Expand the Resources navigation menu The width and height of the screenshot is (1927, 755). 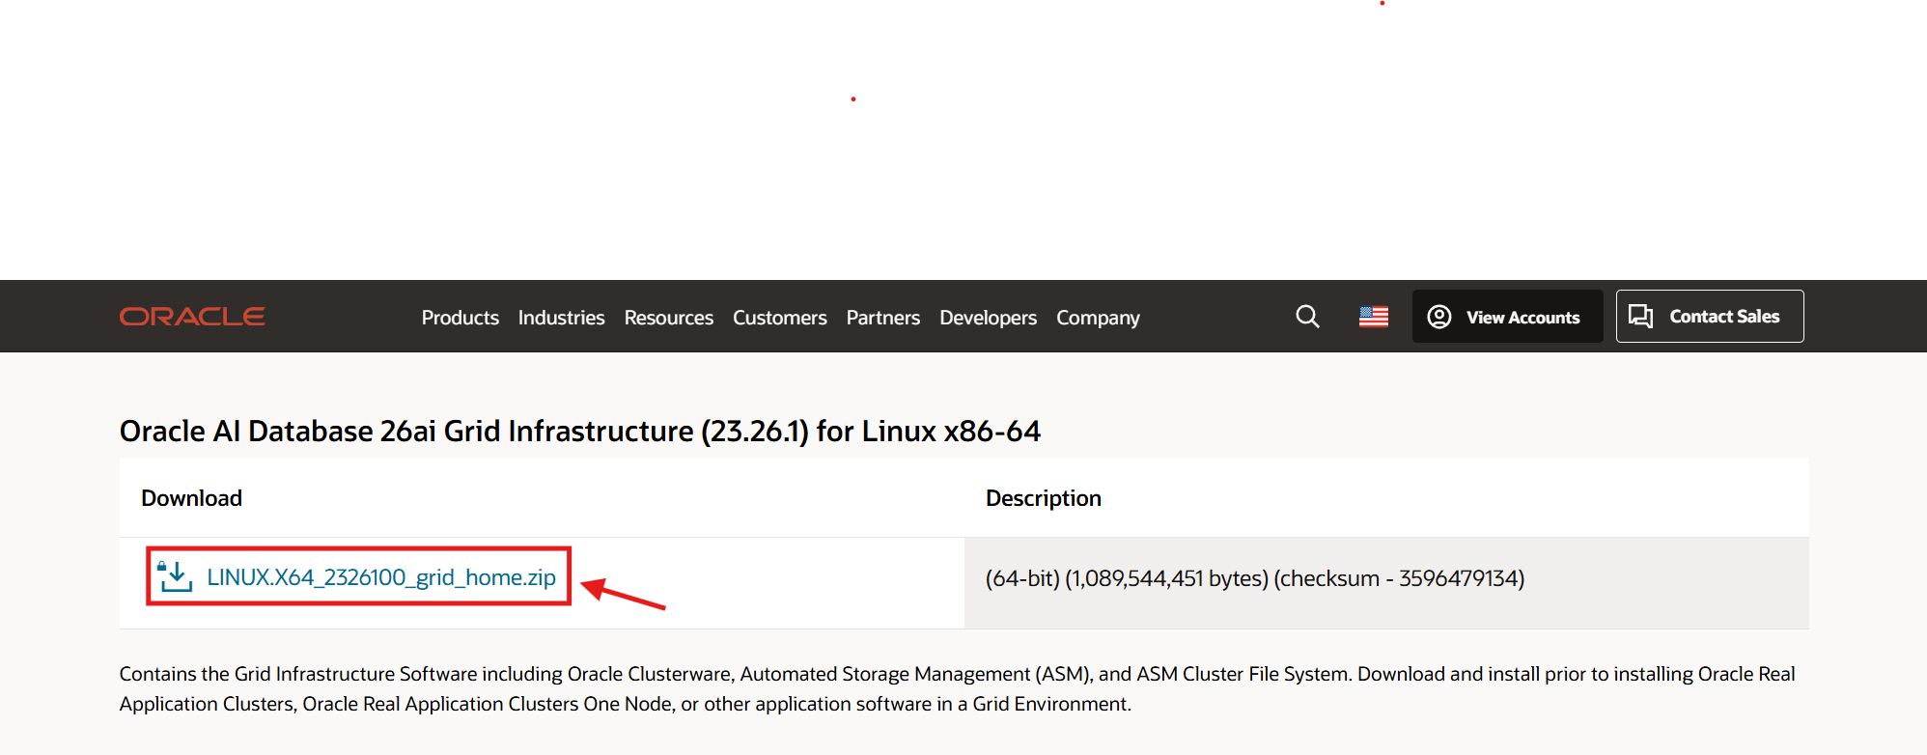pos(668,318)
